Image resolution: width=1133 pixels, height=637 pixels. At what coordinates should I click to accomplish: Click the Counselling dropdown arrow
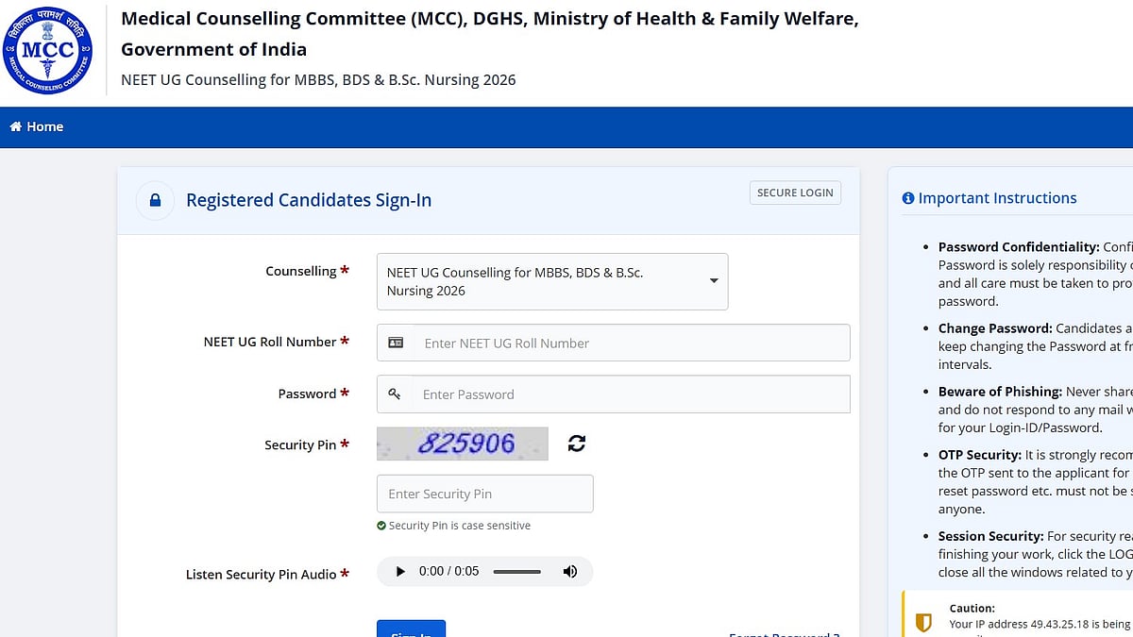[714, 281]
